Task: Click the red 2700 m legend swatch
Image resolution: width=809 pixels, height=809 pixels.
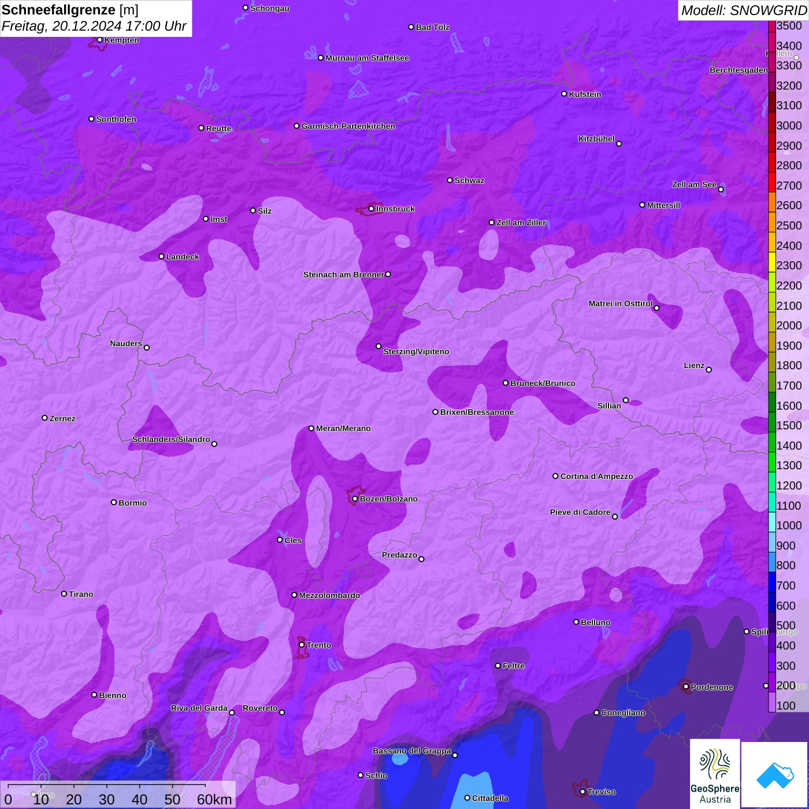Action: (x=772, y=181)
